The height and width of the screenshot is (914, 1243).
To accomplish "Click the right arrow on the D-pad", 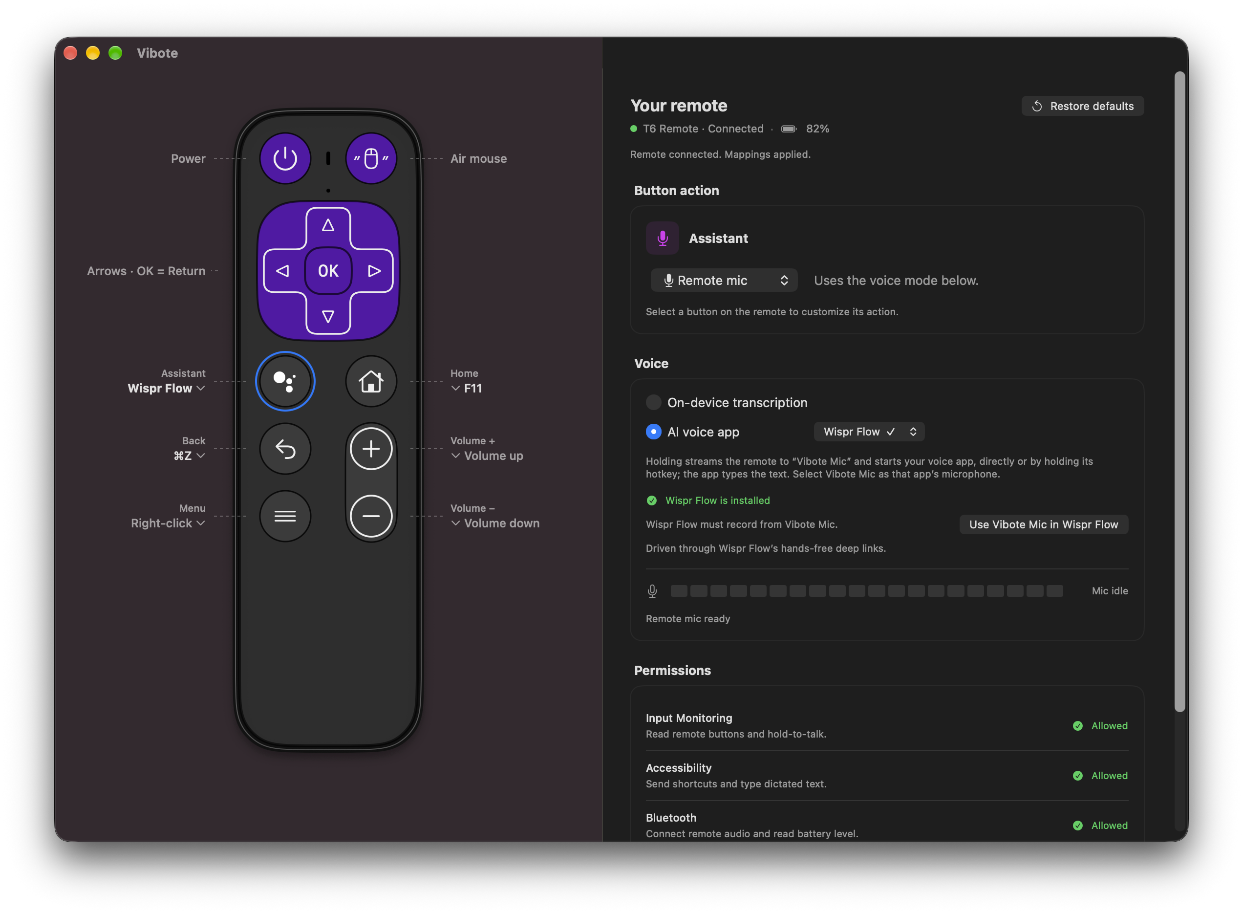I will (x=374, y=271).
